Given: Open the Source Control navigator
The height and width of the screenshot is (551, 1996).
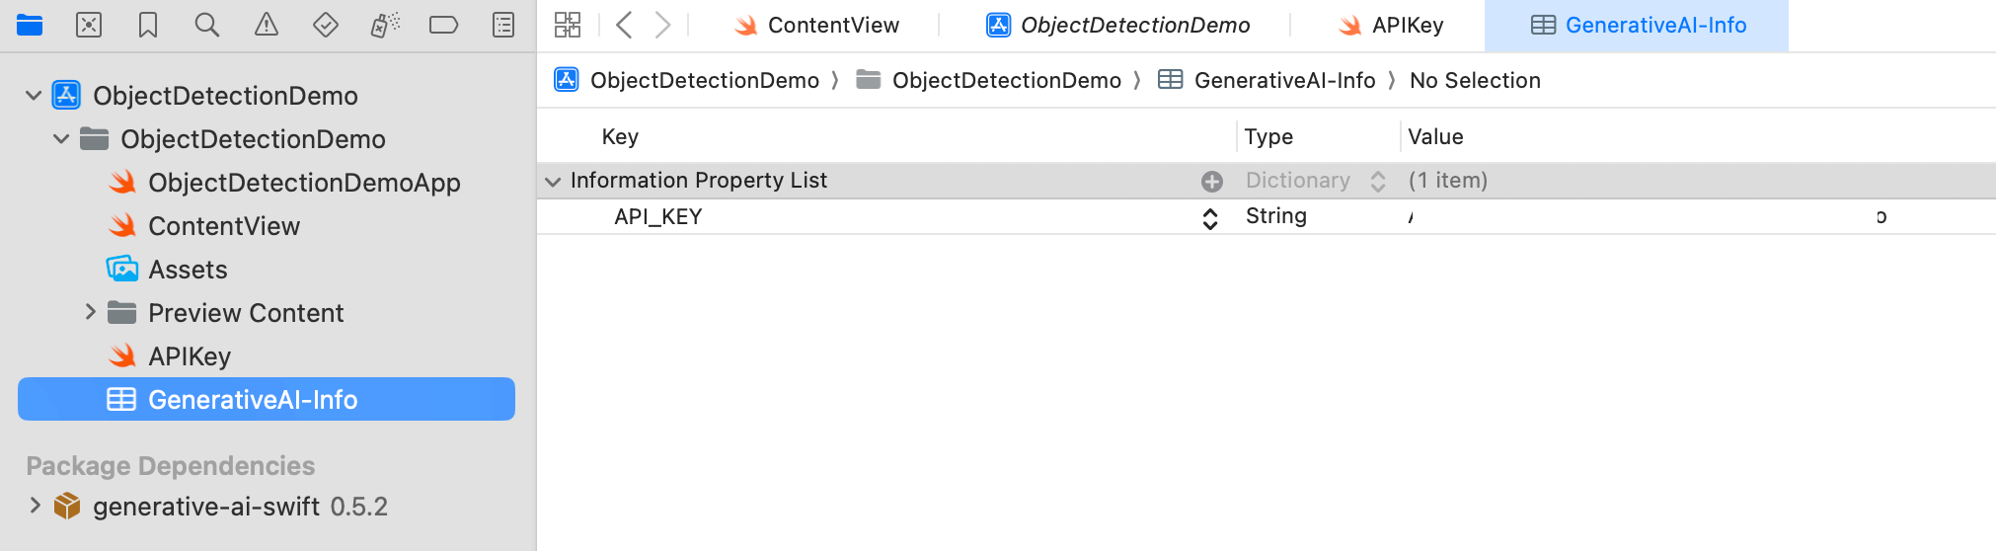Looking at the screenshot, I should pos(89,25).
